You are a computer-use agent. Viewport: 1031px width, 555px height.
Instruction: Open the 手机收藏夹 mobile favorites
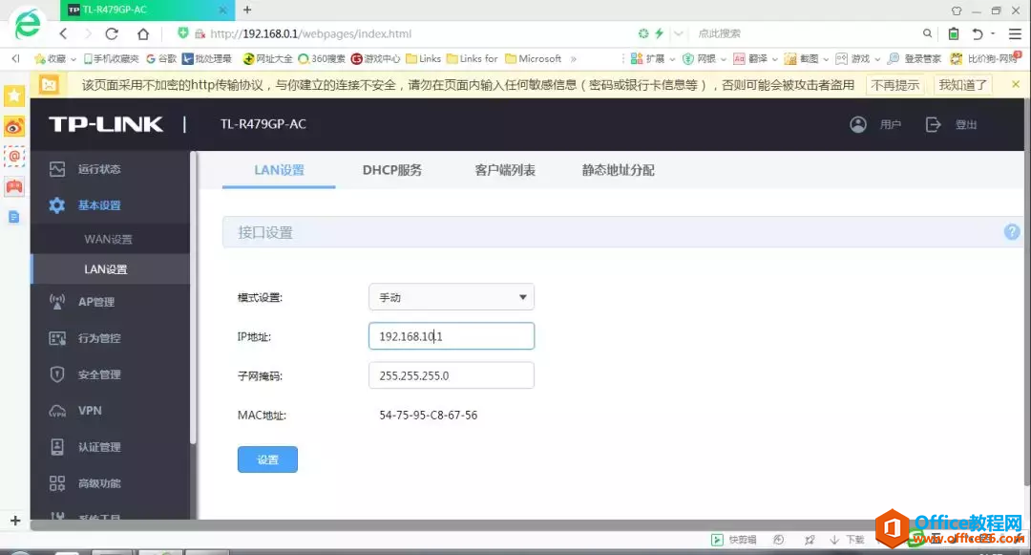[111, 59]
